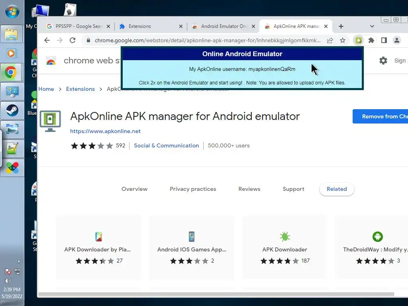408x306 pixels.
Task: Click the ApkOnline extension icon in toolbar
Action: [359, 40]
